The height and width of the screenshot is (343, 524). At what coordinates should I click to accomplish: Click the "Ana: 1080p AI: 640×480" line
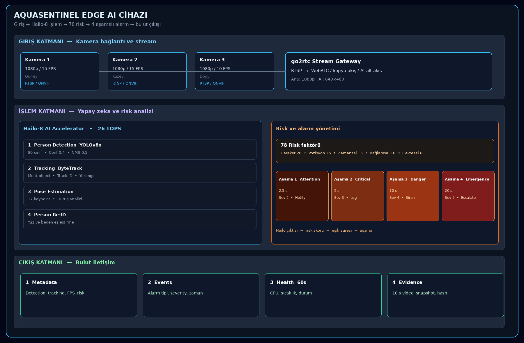tap(317, 79)
